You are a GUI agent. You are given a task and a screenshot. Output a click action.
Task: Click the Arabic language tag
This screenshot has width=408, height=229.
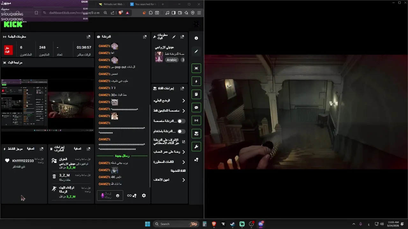point(172,60)
